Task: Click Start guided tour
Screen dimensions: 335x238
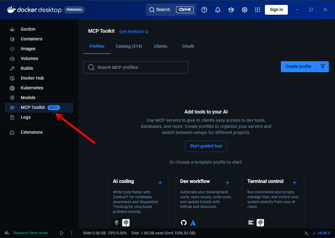Action: (x=206, y=146)
